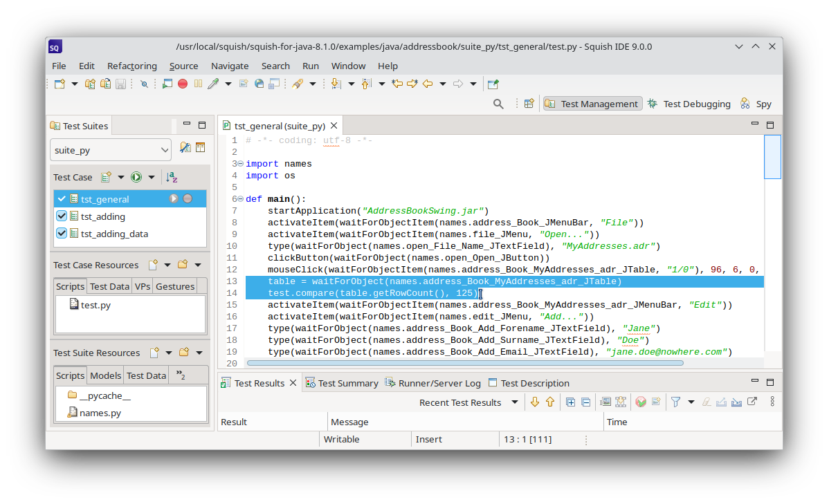
Task: Uncheck the tst_adding test case checkbox
Action: point(62,216)
